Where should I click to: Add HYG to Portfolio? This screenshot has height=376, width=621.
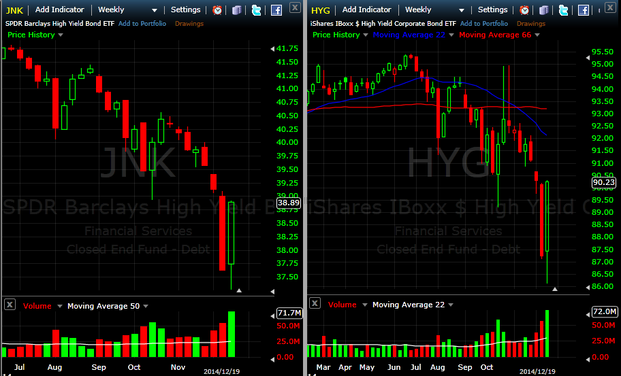(x=484, y=23)
